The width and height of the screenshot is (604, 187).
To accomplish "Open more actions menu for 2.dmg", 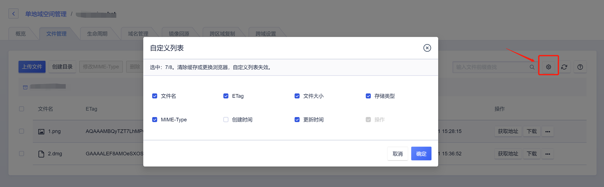I will click(x=548, y=154).
